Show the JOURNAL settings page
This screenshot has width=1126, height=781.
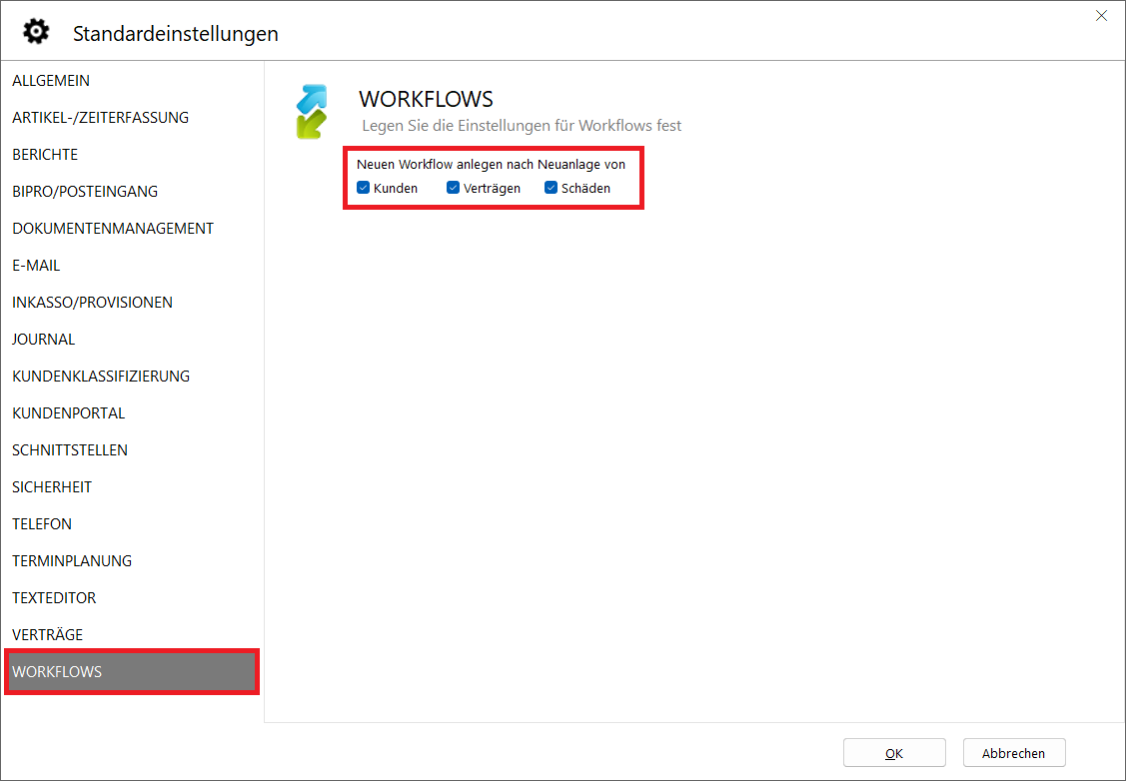click(44, 340)
